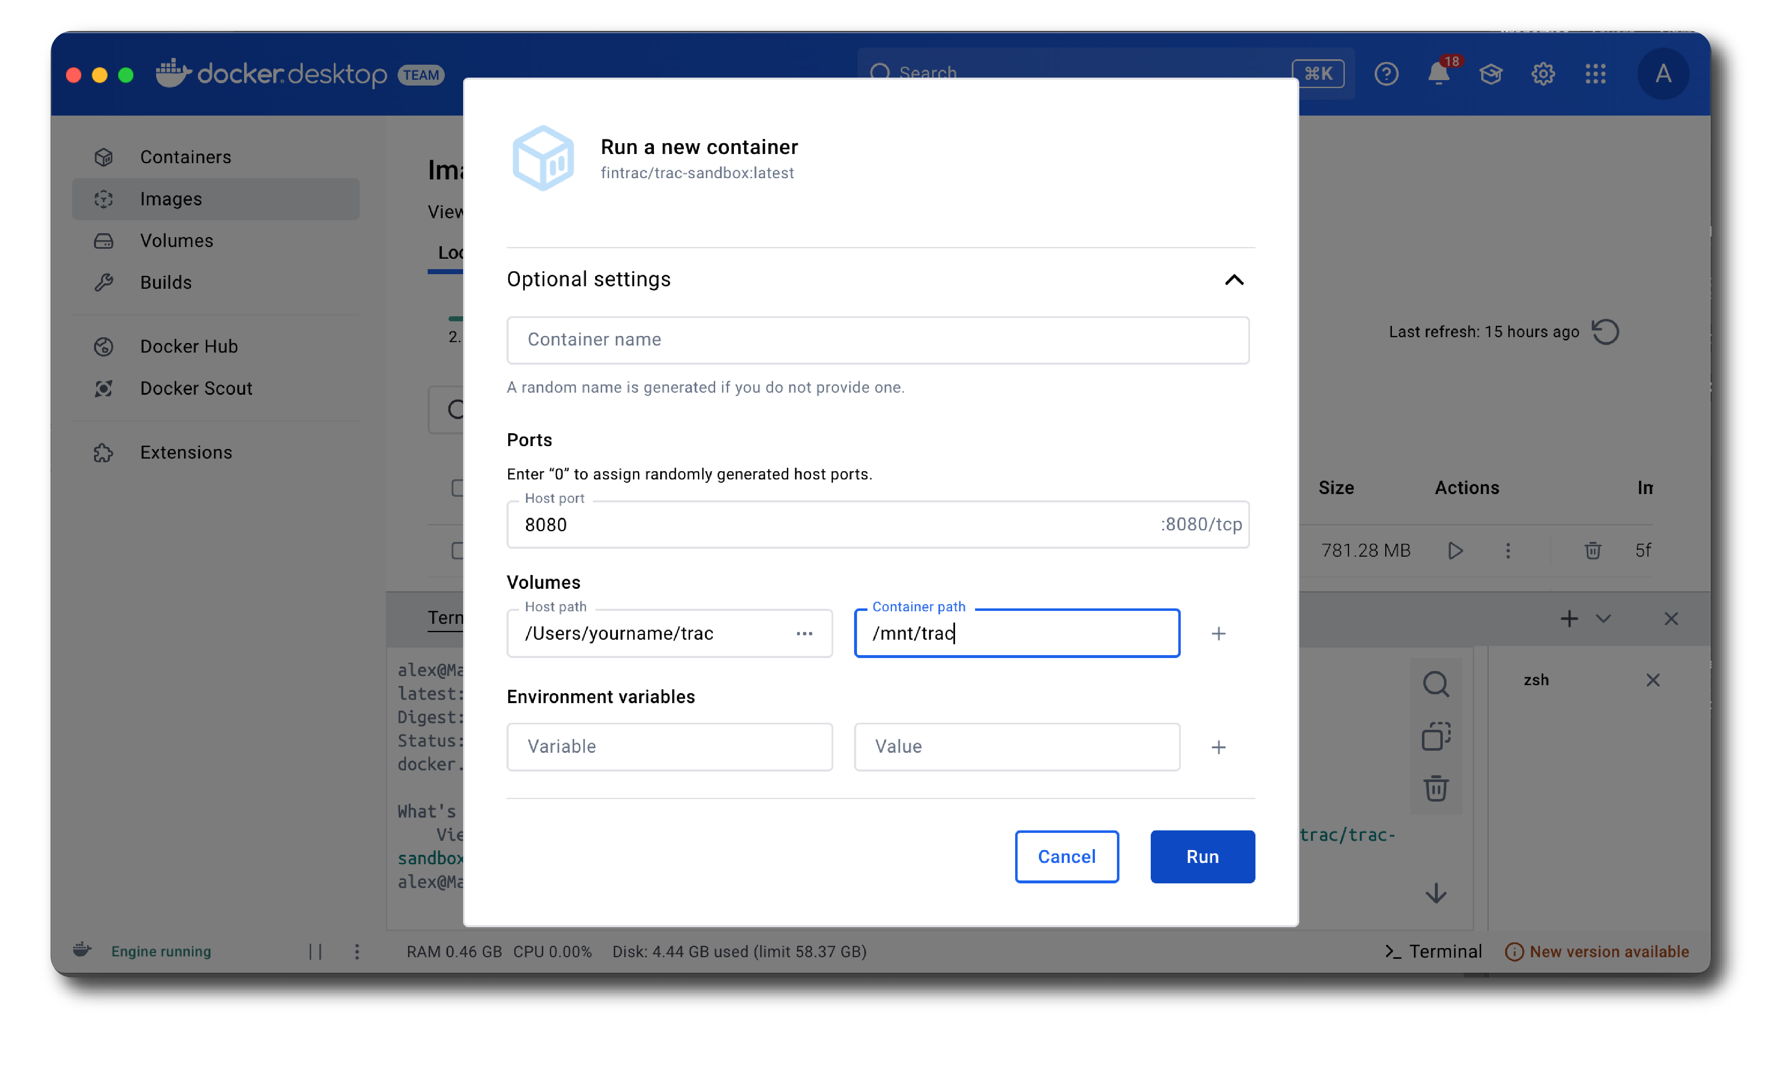
Task: Delete image using the trash icon
Action: tap(1592, 551)
